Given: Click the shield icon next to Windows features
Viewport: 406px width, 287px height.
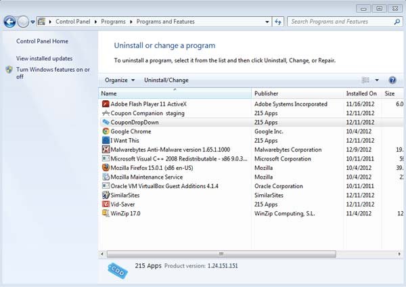Looking at the screenshot, I should [9, 70].
